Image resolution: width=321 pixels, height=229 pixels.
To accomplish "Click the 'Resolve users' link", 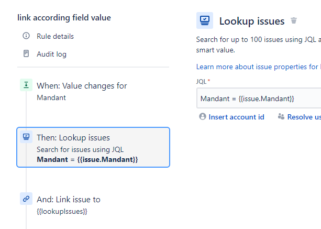I will [x=304, y=117].
